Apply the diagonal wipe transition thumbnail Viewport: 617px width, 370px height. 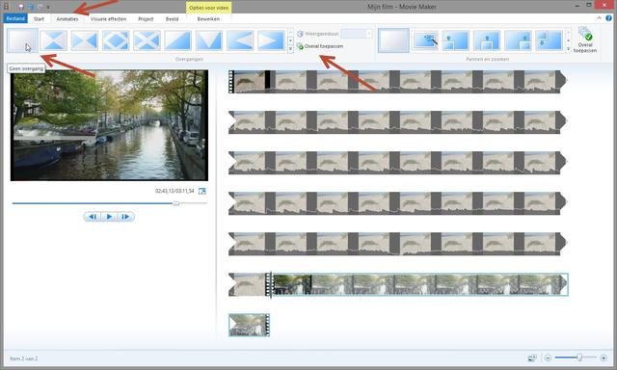[x=177, y=40]
